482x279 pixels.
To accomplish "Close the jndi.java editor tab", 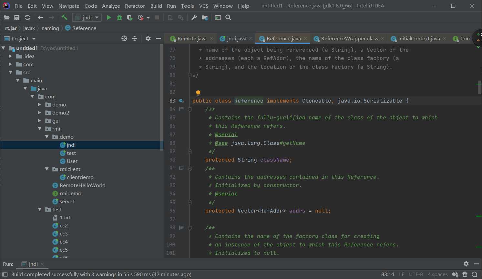I will click(x=251, y=38).
